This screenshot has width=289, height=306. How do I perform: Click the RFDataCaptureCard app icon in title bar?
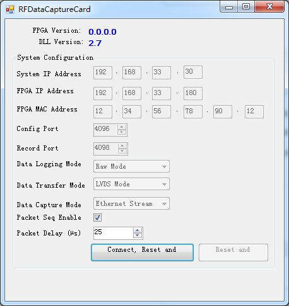pos(10,9)
